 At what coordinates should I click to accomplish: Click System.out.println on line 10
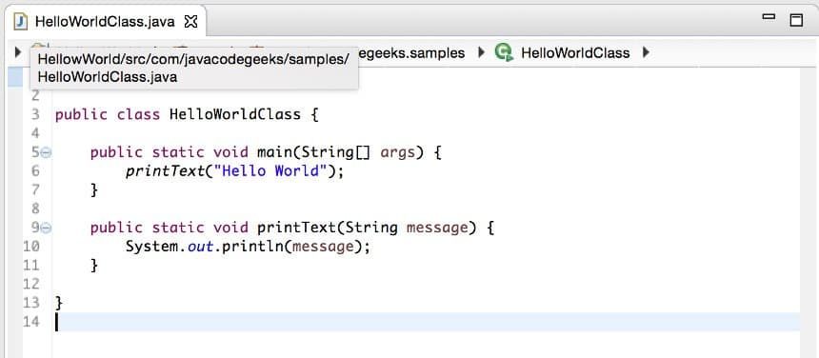pyautogui.click(x=204, y=247)
